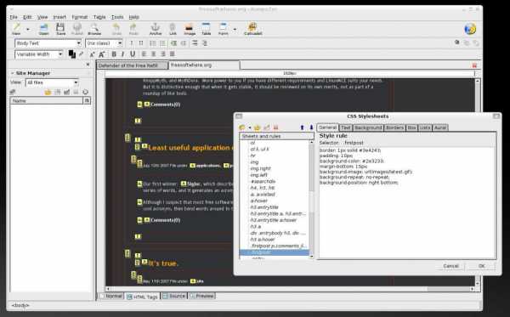This screenshot has height=317, width=510.
Task: Click the Save toolbar icon
Action: coord(60,29)
